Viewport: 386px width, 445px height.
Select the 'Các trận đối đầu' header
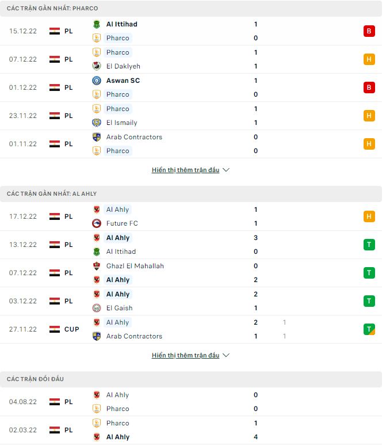coord(36,379)
